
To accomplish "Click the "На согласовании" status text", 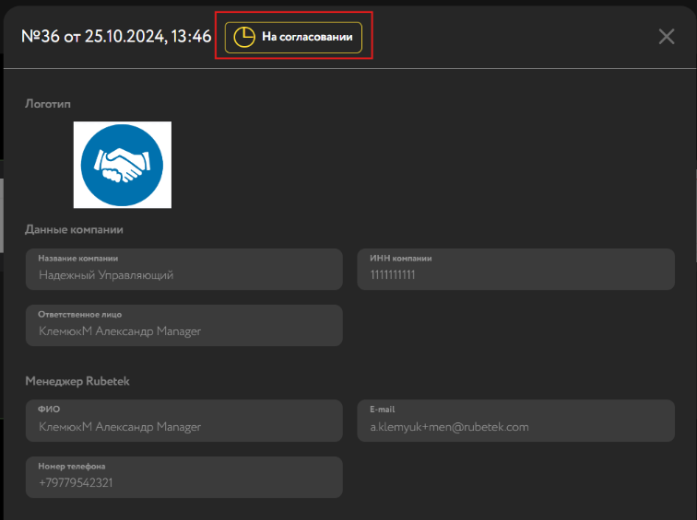I will pos(308,38).
